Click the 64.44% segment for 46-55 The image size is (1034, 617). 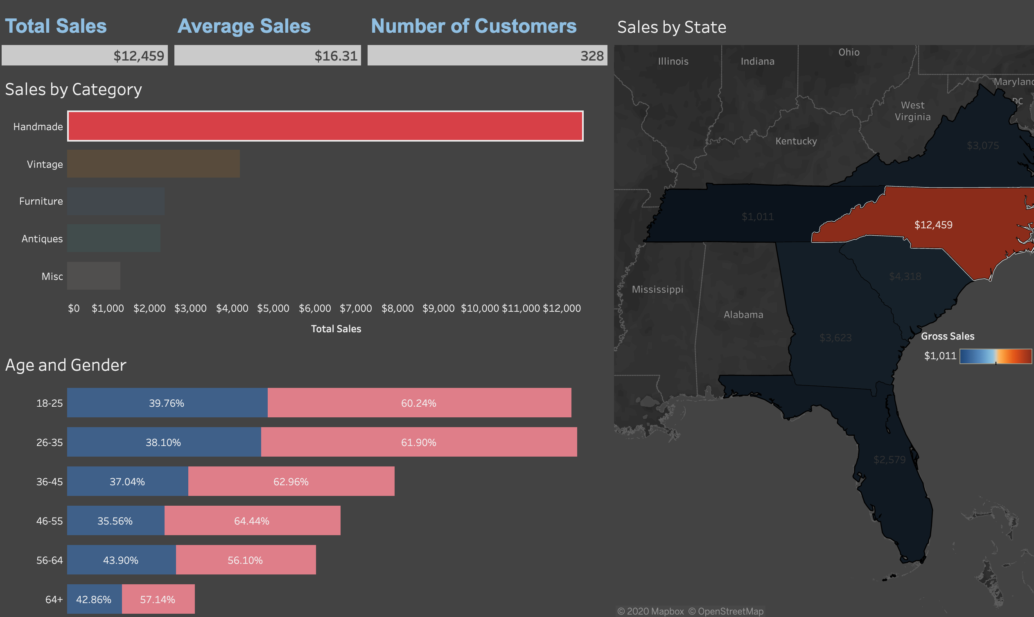(253, 520)
